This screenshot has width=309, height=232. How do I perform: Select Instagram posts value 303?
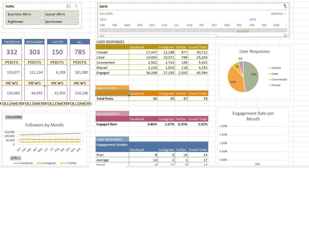tap(35, 52)
